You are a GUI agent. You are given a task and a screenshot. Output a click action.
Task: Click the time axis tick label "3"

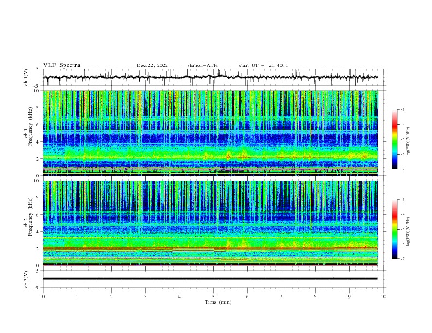click(x=145, y=297)
